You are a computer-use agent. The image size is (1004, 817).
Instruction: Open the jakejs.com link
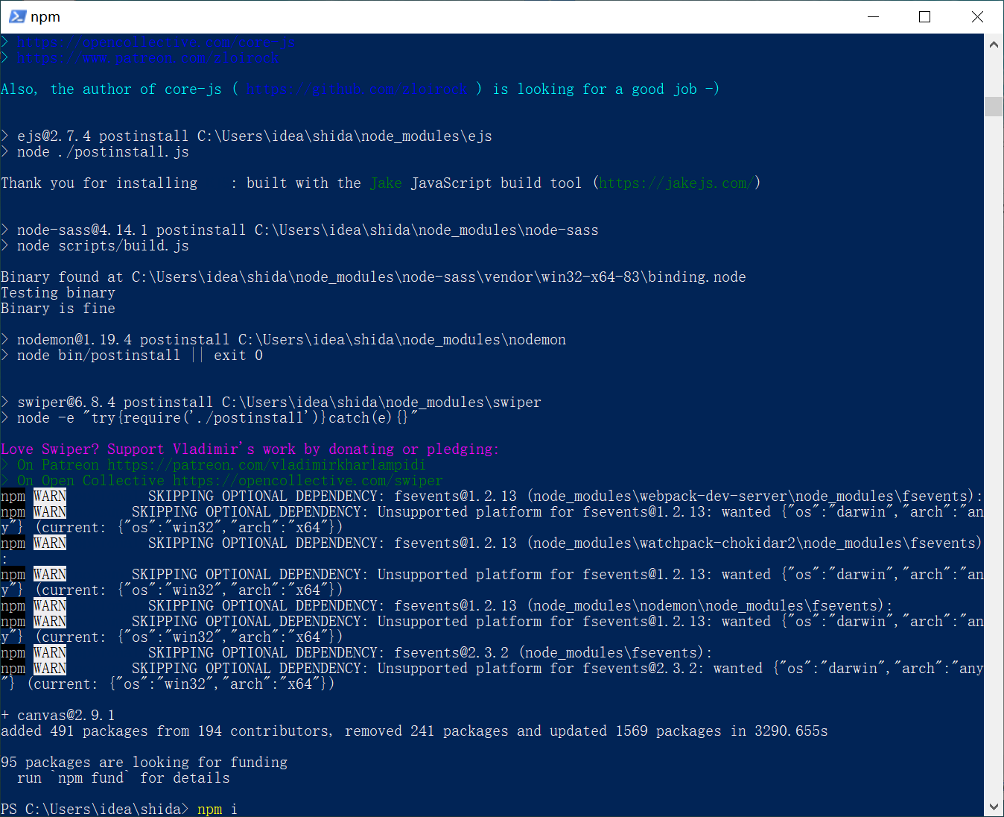674,183
